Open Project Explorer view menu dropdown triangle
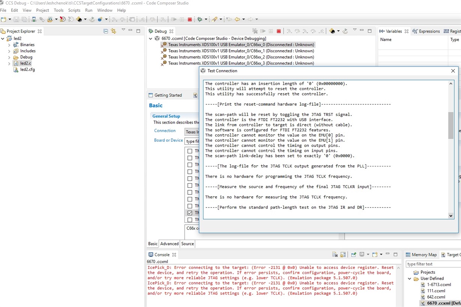Viewport: 461px width, 307px height. point(123,30)
